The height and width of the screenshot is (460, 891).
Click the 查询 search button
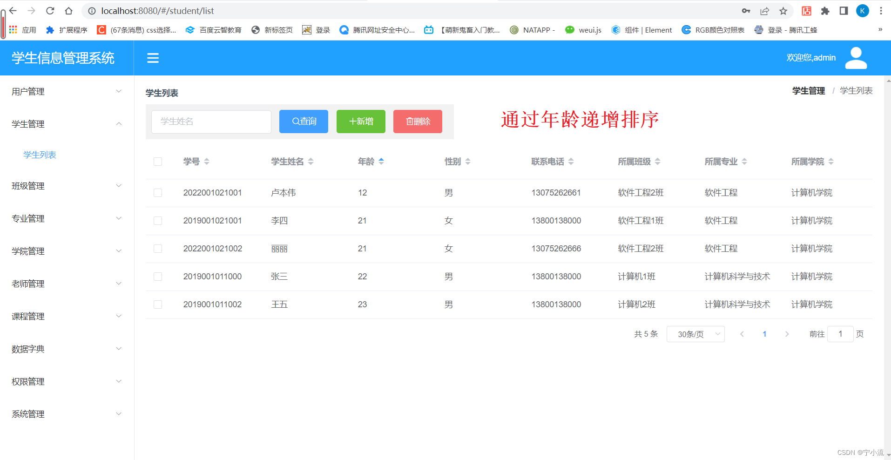pyautogui.click(x=304, y=122)
